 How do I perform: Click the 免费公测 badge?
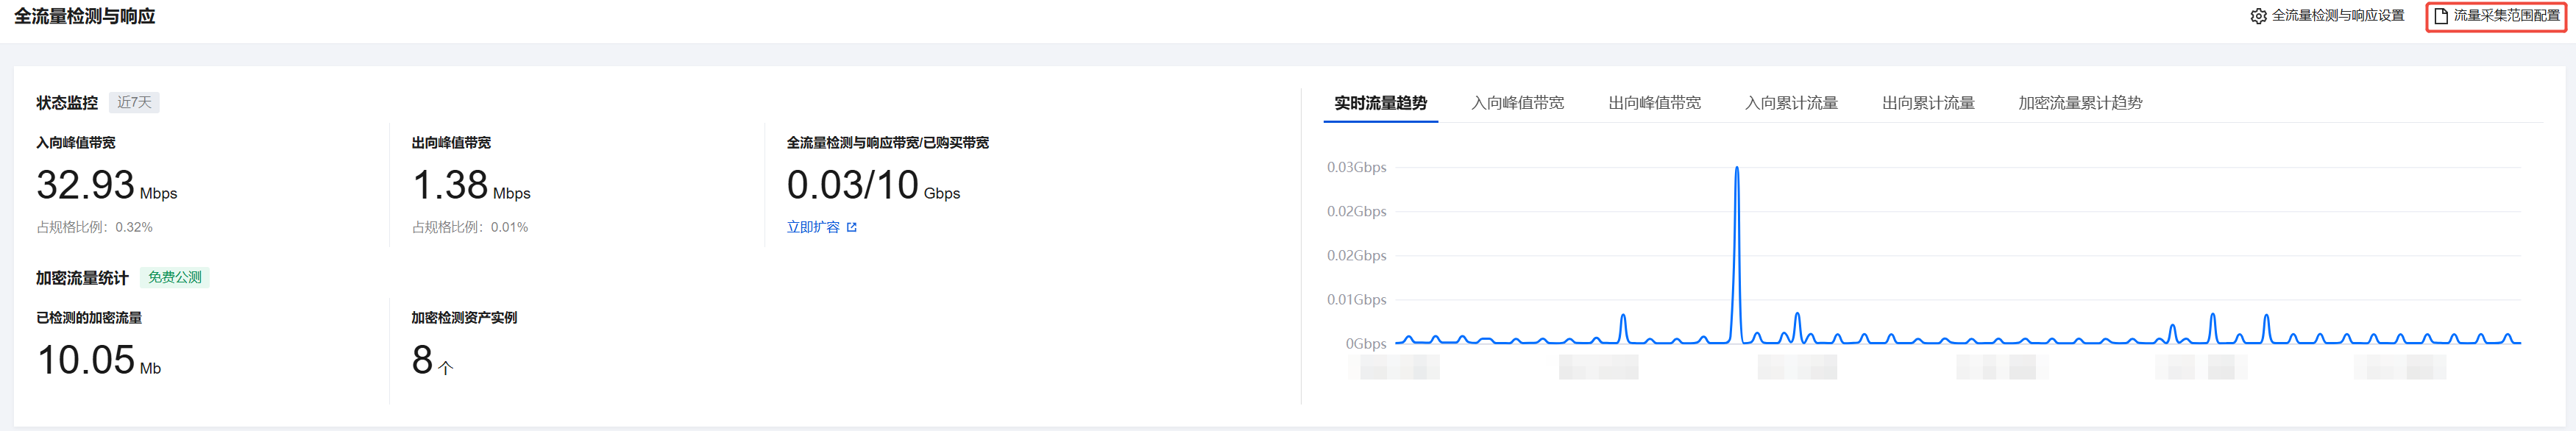tap(175, 277)
